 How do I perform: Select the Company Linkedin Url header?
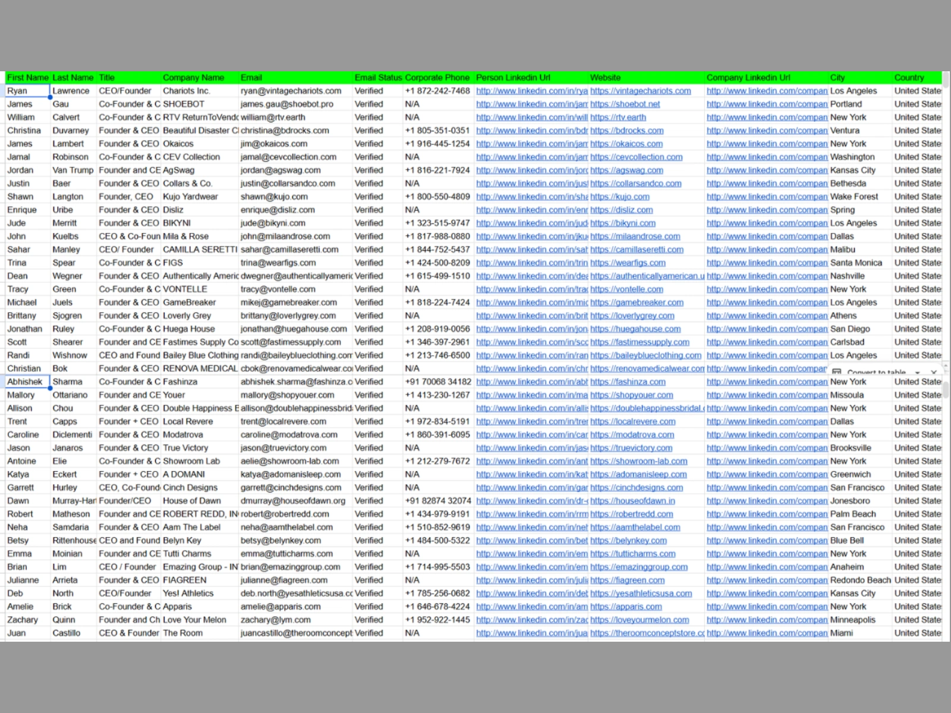(x=767, y=78)
